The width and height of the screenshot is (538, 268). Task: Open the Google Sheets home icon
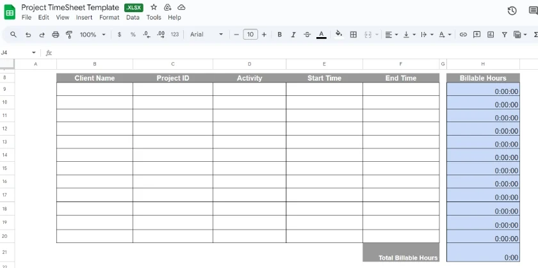[10, 12]
